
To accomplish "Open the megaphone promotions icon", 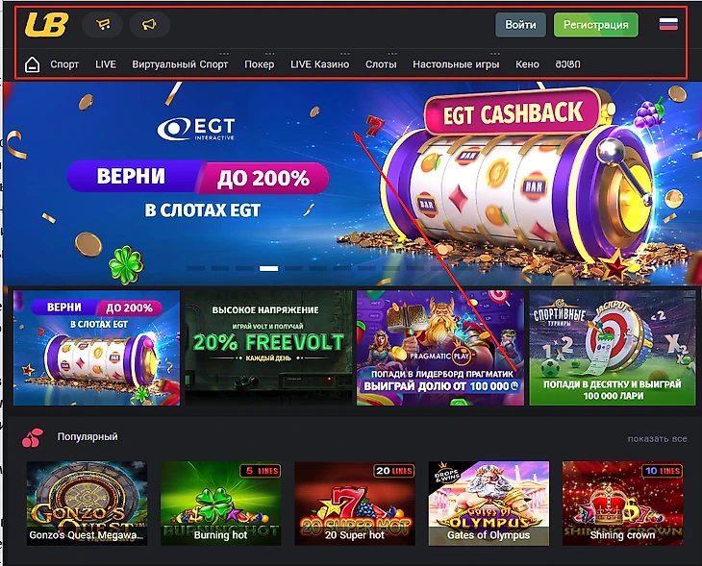I will point(149,24).
